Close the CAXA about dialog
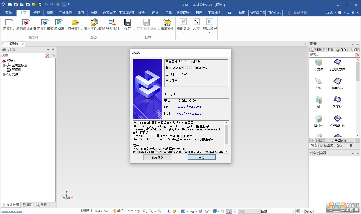The width and height of the screenshot is (361, 214). tap(227, 53)
